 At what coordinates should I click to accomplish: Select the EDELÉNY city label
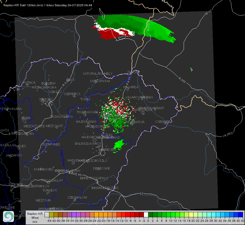pyautogui.click(x=49, y=83)
